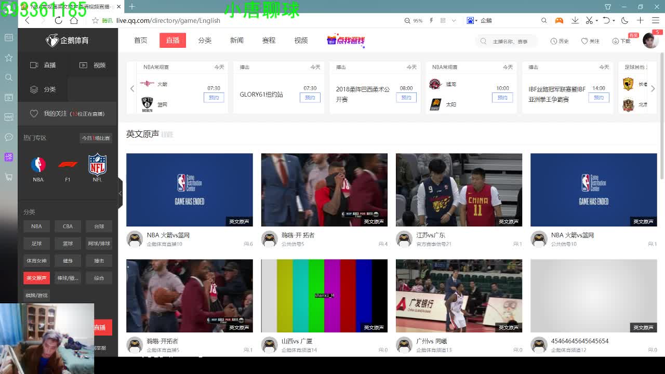Click the zoom 95% magnifier icon
Screen dimensions: 665x374
(x=408, y=21)
